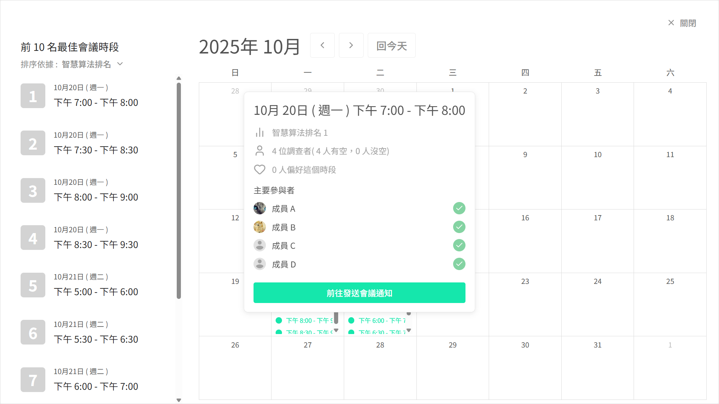Open the 智慧算法排名 sort dropdown
Screen dimensions: 719x404
90,64
